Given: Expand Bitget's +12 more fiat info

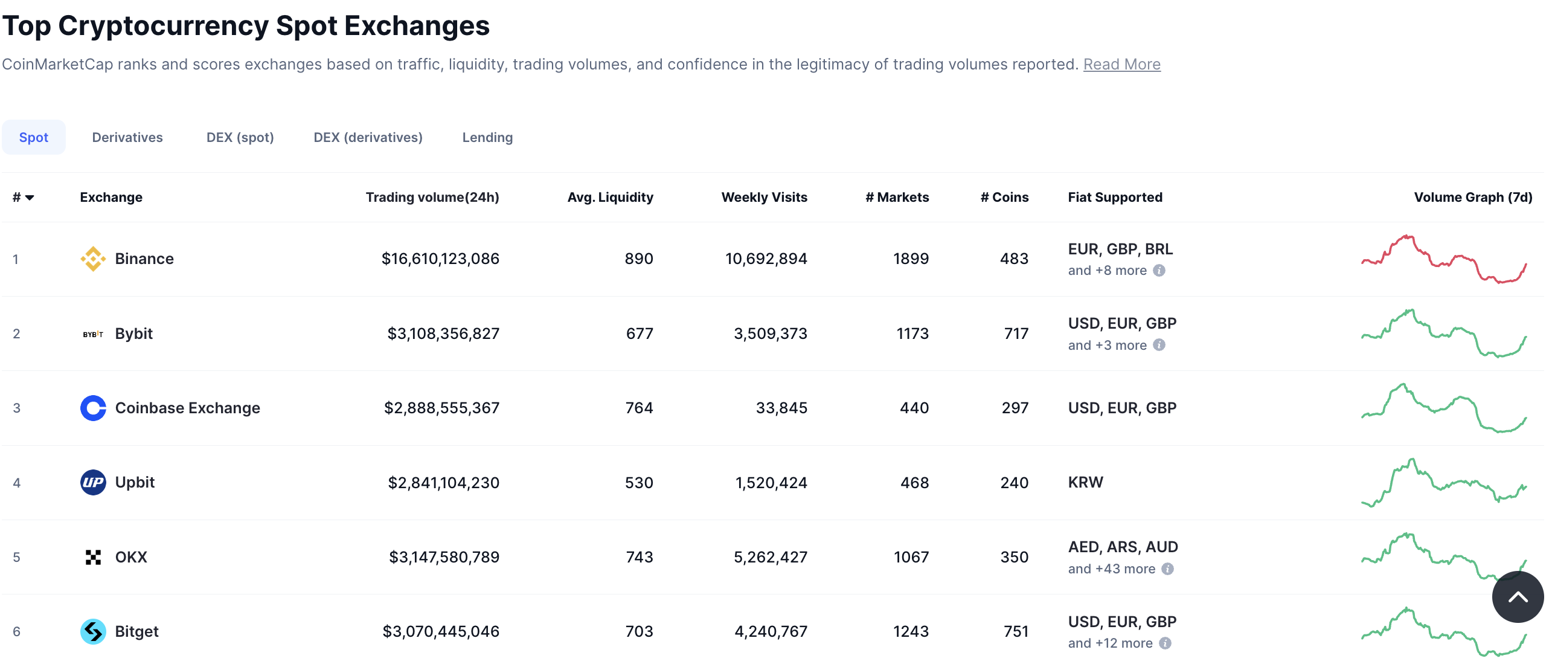Looking at the screenshot, I should [1165, 643].
